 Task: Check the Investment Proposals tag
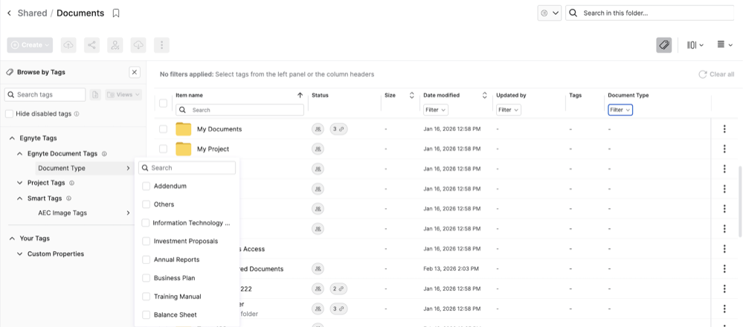146,242
